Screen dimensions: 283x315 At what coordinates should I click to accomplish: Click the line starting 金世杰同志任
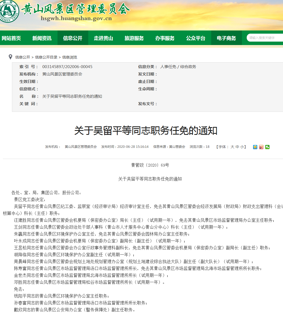(91, 275)
